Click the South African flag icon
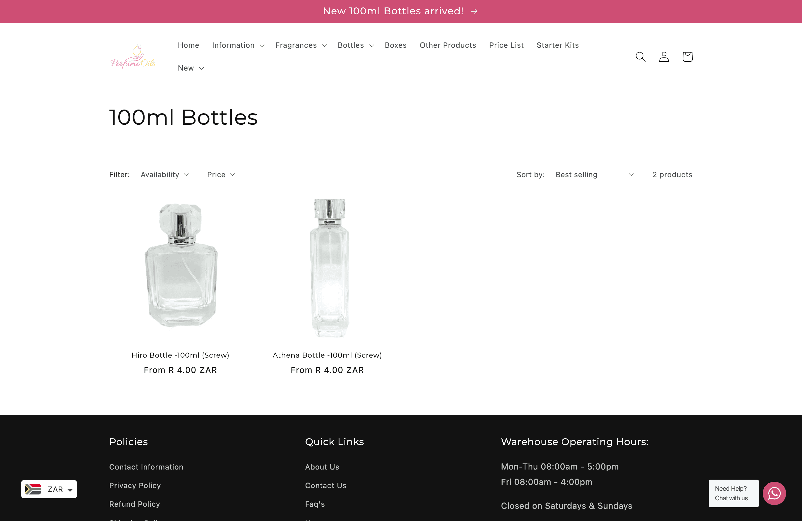 (33, 489)
